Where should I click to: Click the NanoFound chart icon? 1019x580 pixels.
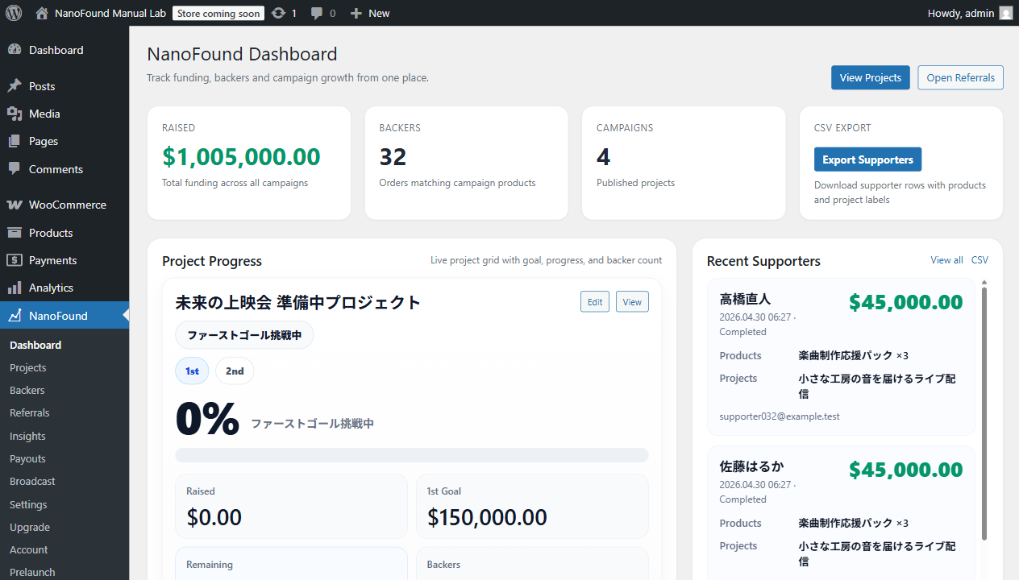tap(15, 316)
